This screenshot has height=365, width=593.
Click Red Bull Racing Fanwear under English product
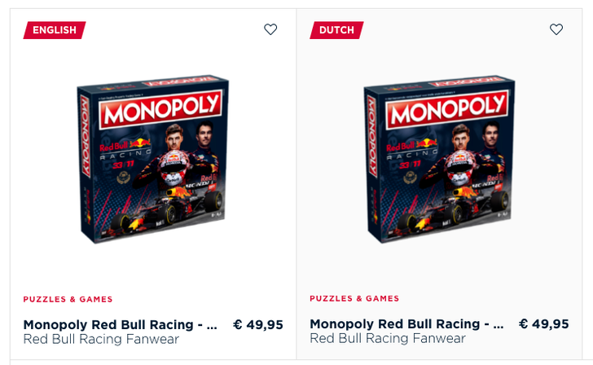101,339
